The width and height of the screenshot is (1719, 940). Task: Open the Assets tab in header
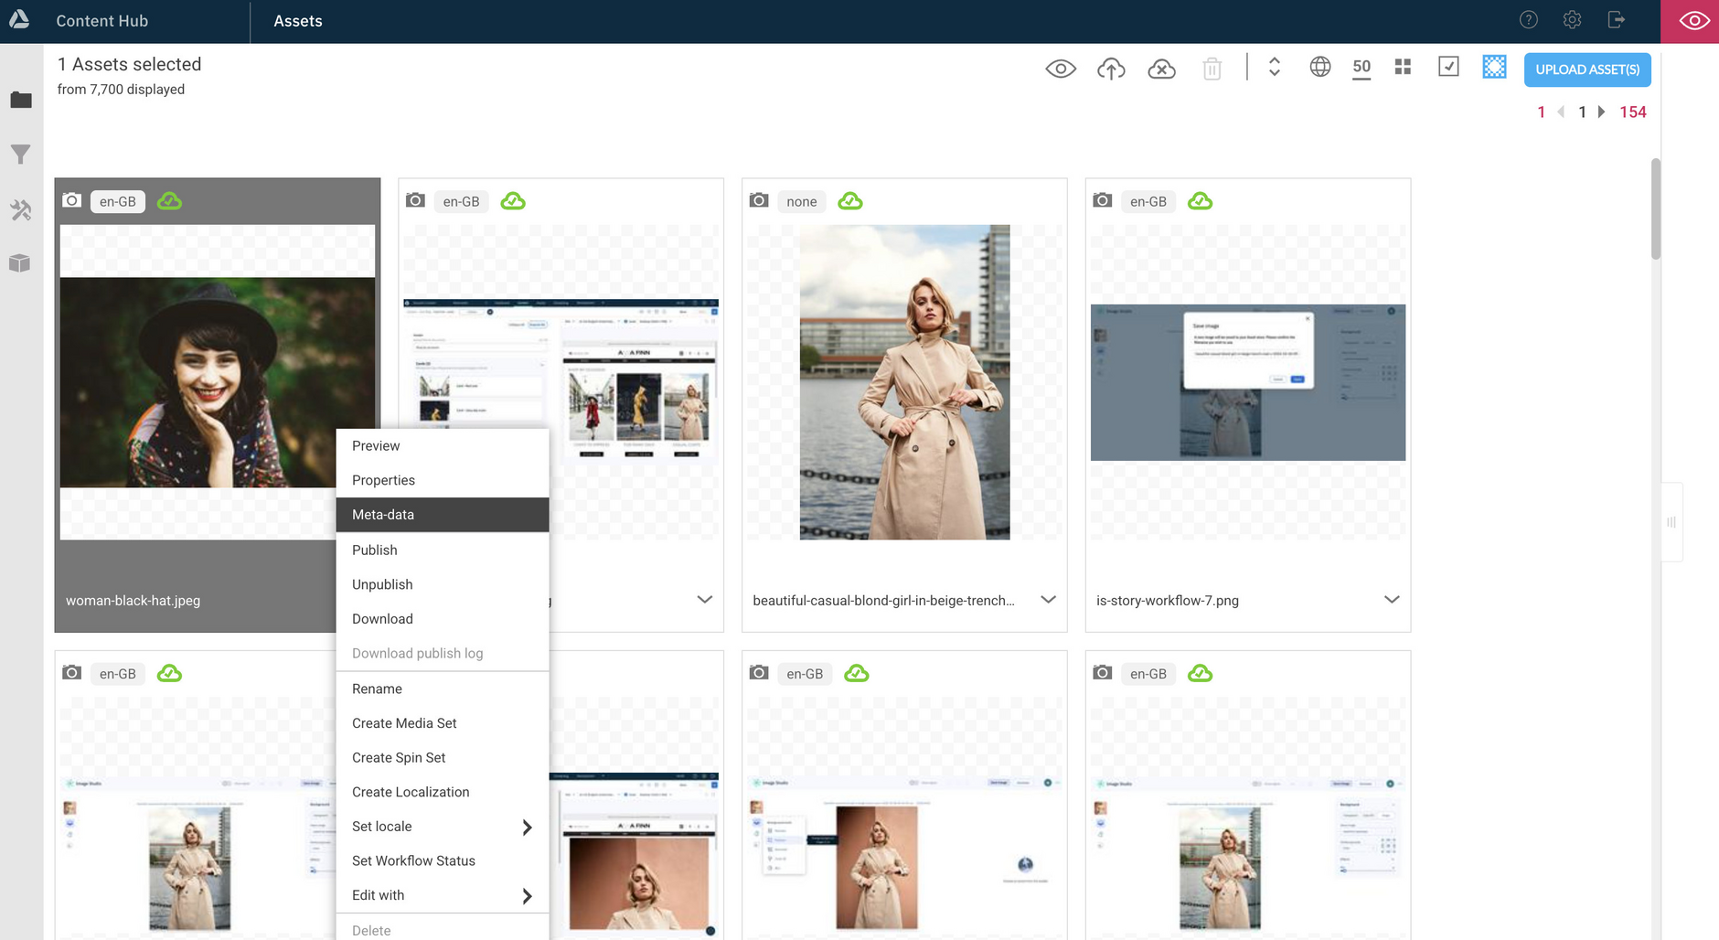point(298,21)
